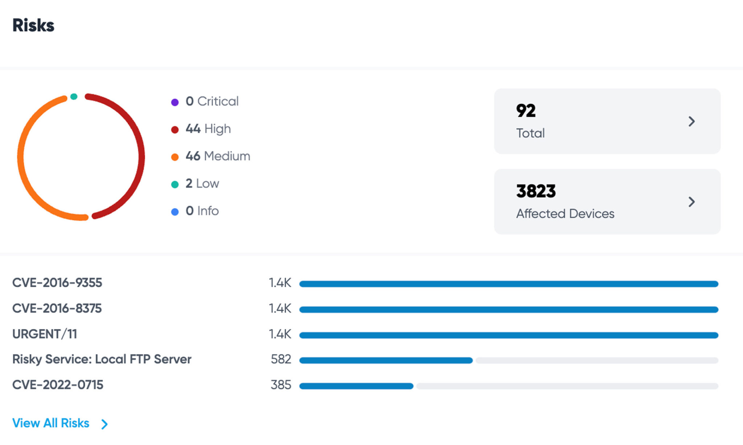Click the chevron on Affected Devices card
The height and width of the screenshot is (445, 743).
click(x=691, y=202)
